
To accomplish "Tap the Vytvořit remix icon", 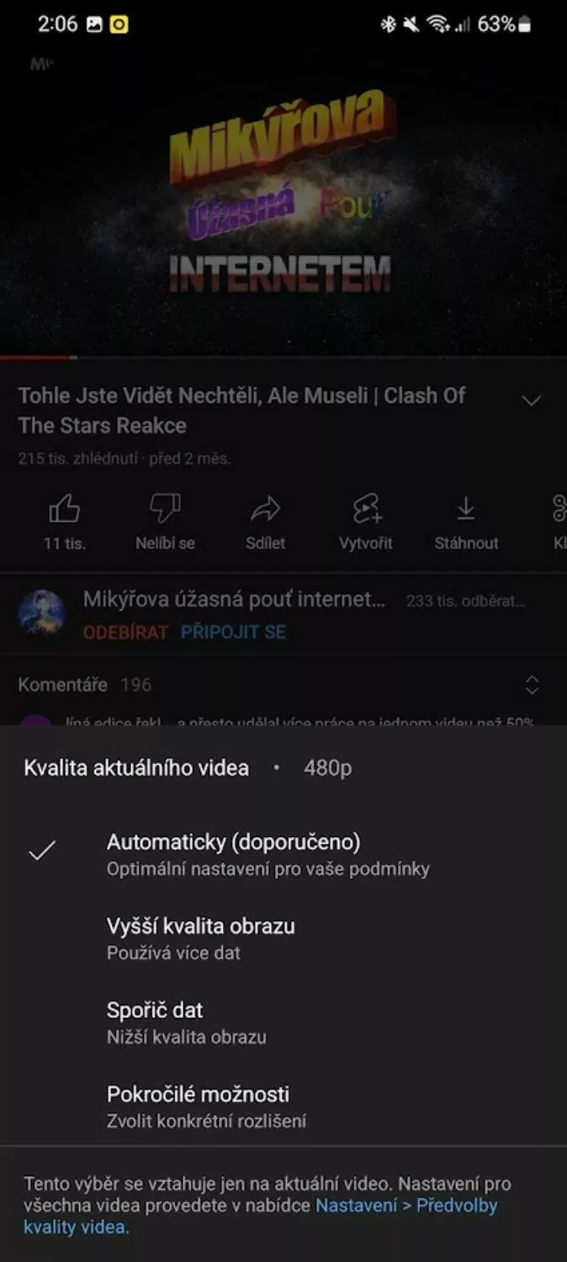I will coord(366,508).
